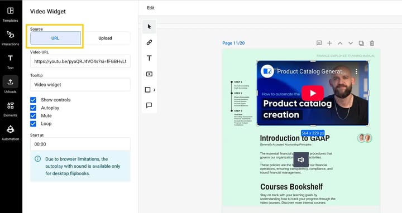This screenshot has height=213, width=402.
Task: Open the Elements panel
Action: pyautogui.click(x=10, y=109)
